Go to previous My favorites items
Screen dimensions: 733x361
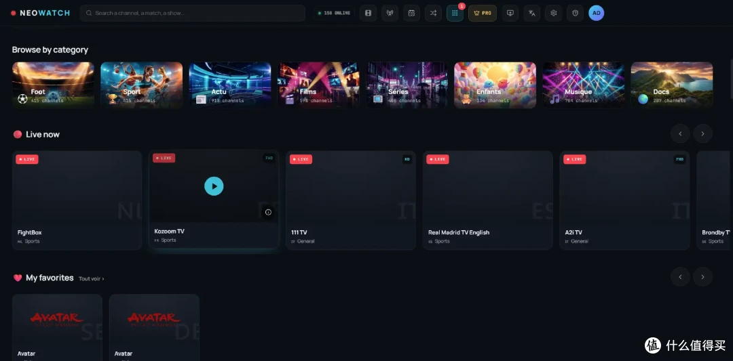(680, 277)
